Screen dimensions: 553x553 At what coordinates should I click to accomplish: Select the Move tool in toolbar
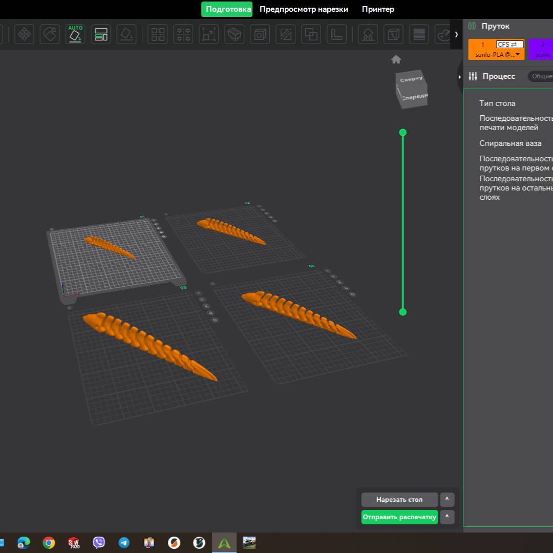click(24, 34)
